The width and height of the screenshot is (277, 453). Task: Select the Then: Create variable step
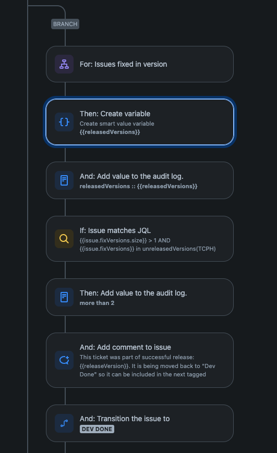click(x=140, y=122)
